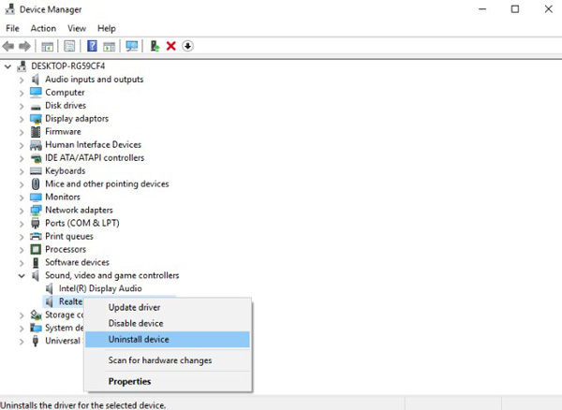Choose Update driver from context menu
Image resolution: width=562 pixels, height=410 pixels.
coord(167,307)
